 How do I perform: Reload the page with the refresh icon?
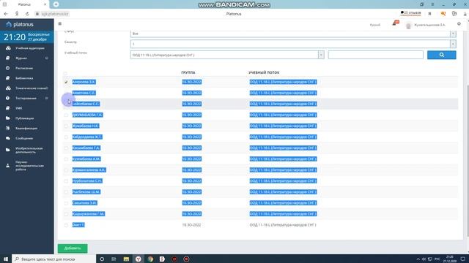click(27, 14)
